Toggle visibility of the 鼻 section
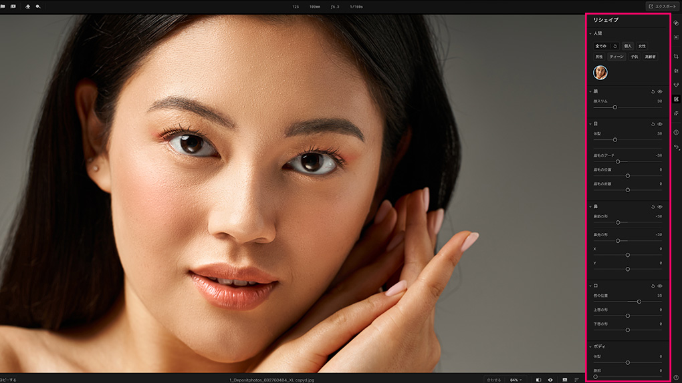This screenshot has height=383, width=682. point(660,207)
